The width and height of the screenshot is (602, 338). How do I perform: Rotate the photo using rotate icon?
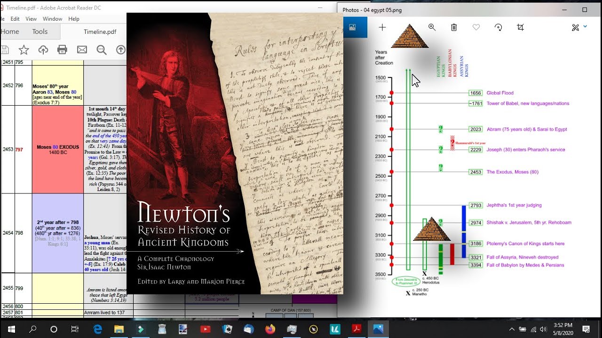point(498,27)
